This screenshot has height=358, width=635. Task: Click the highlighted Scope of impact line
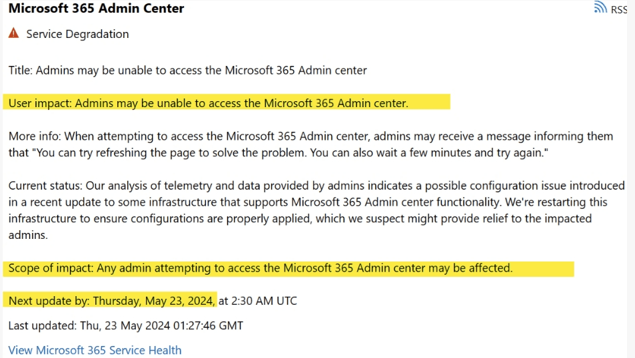260,268
